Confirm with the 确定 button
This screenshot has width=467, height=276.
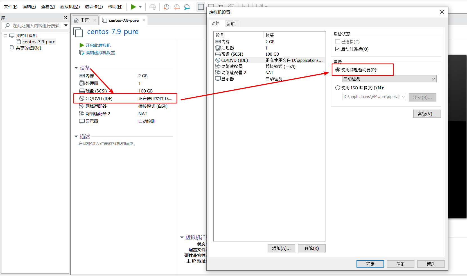pos(370,264)
